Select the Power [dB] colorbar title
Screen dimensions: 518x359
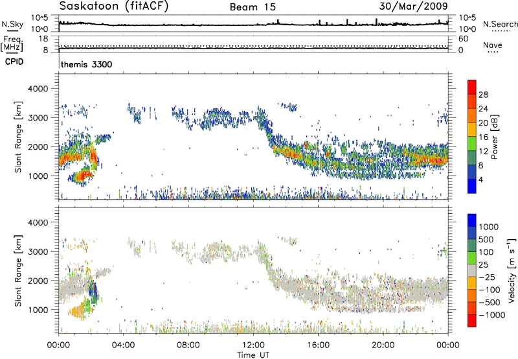pos(494,137)
